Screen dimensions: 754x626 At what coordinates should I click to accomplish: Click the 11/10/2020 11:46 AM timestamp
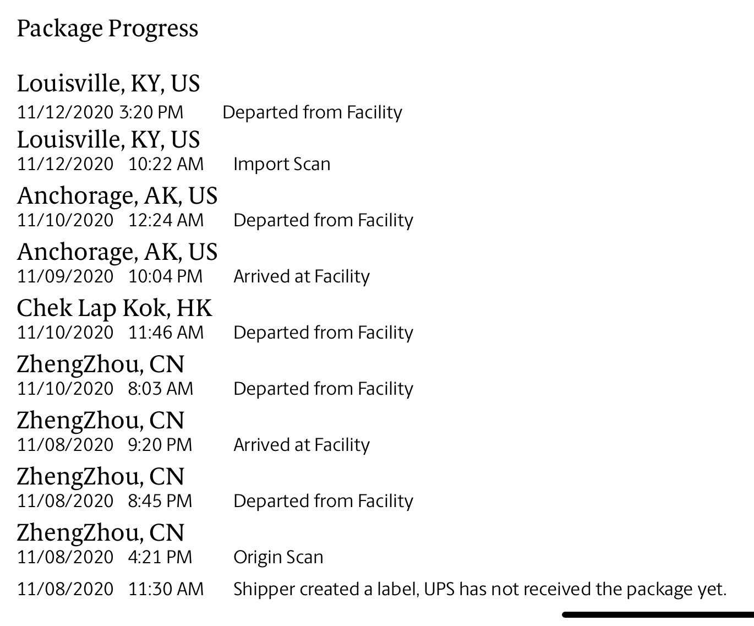110,333
